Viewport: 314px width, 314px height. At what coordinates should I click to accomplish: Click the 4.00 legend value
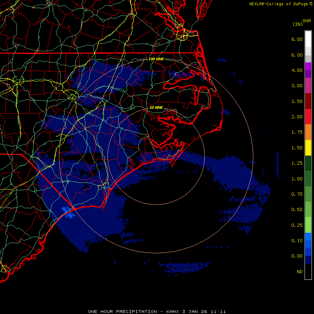[297, 70]
